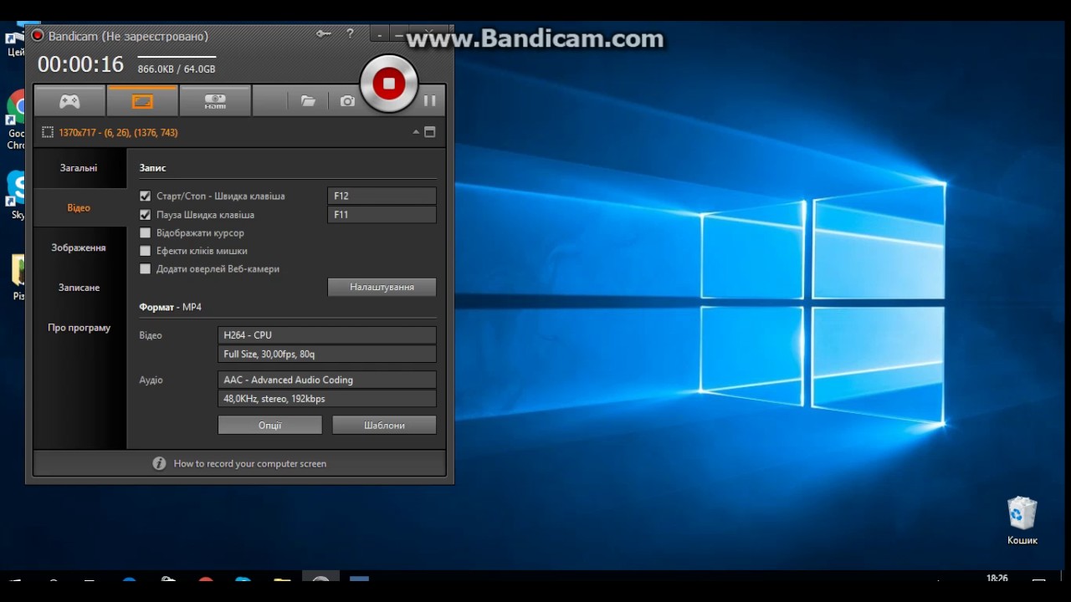Click the Full Size, 30,00fps, 80q value
Viewport: 1071px width, 602px height.
tap(326, 354)
